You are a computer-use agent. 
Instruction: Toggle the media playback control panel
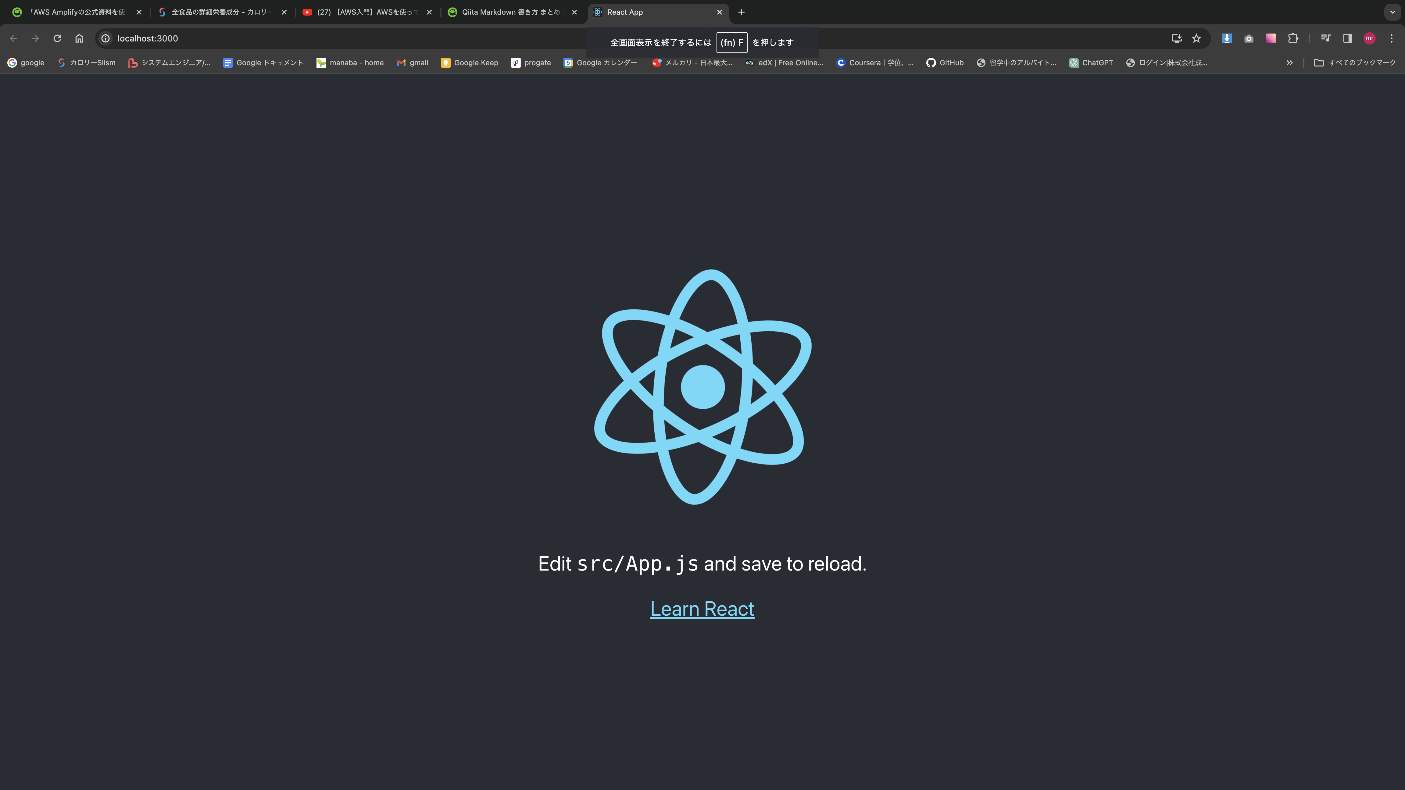pyautogui.click(x=1325, y=38)
